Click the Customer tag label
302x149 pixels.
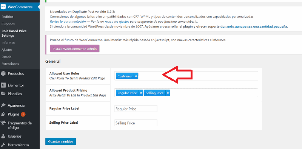coord(125,76)
